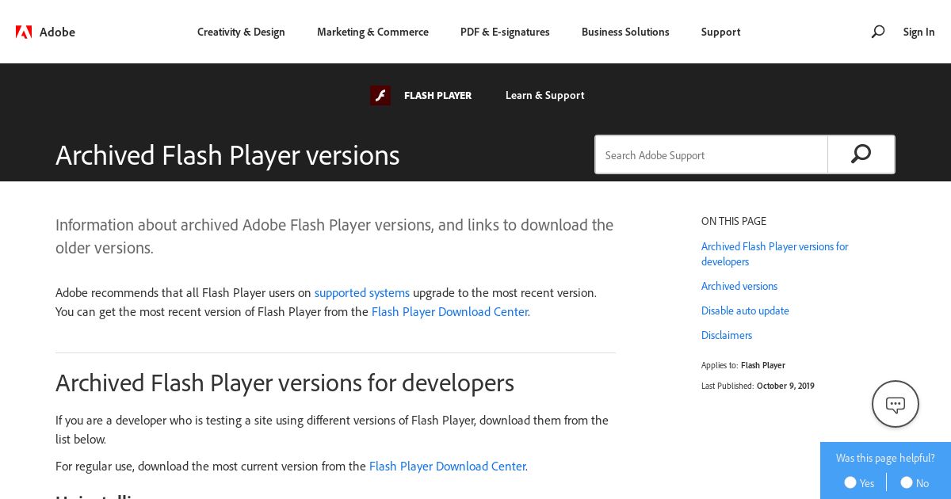The width and height of the screenshot is (951, 499).
Task: Jump to Archived Flash Player versions for developers
Action: click(x=774, y=253)
